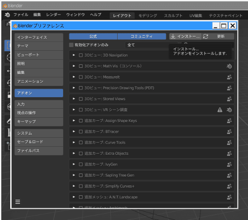
Task: Click community icon on Extra Objects row
Action: [x=229, y=153]
